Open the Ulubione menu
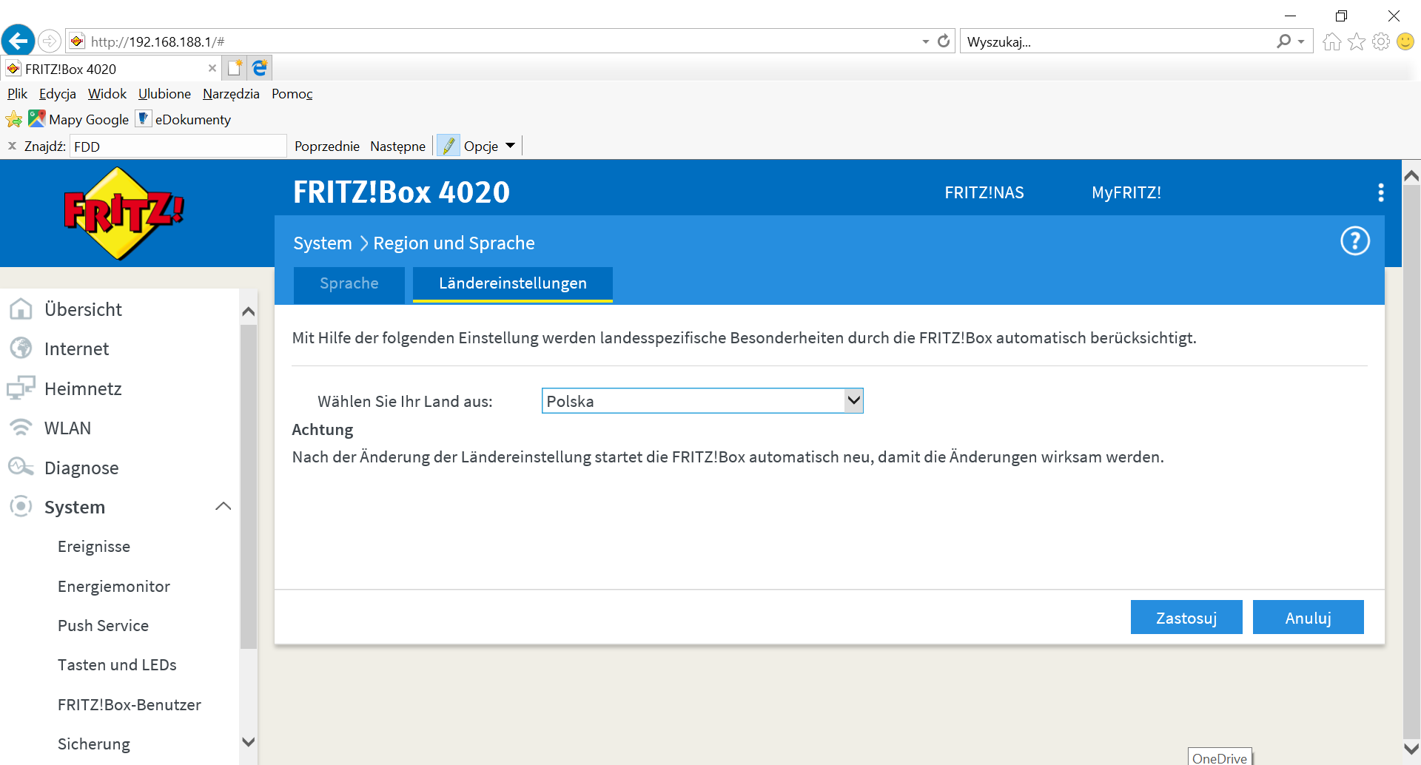1421x765 pixels. pos(164,94)
